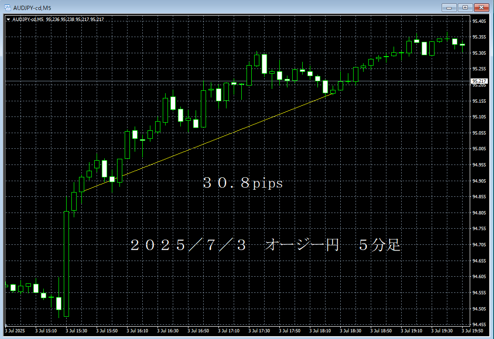Viewport: 494px width, 339px height.
Task: Click the 3 Jul 17:30 time label
Action: [x=259, y=331]
